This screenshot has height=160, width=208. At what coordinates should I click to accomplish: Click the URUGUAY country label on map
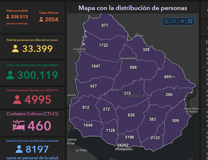[136, 96]
